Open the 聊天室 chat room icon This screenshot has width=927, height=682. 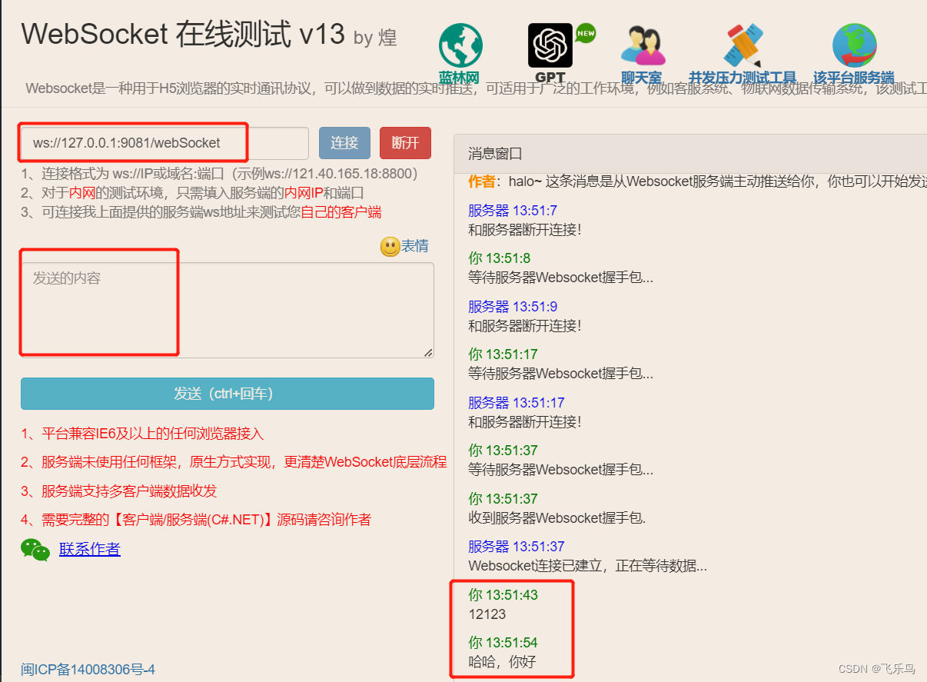coord(642,44)
